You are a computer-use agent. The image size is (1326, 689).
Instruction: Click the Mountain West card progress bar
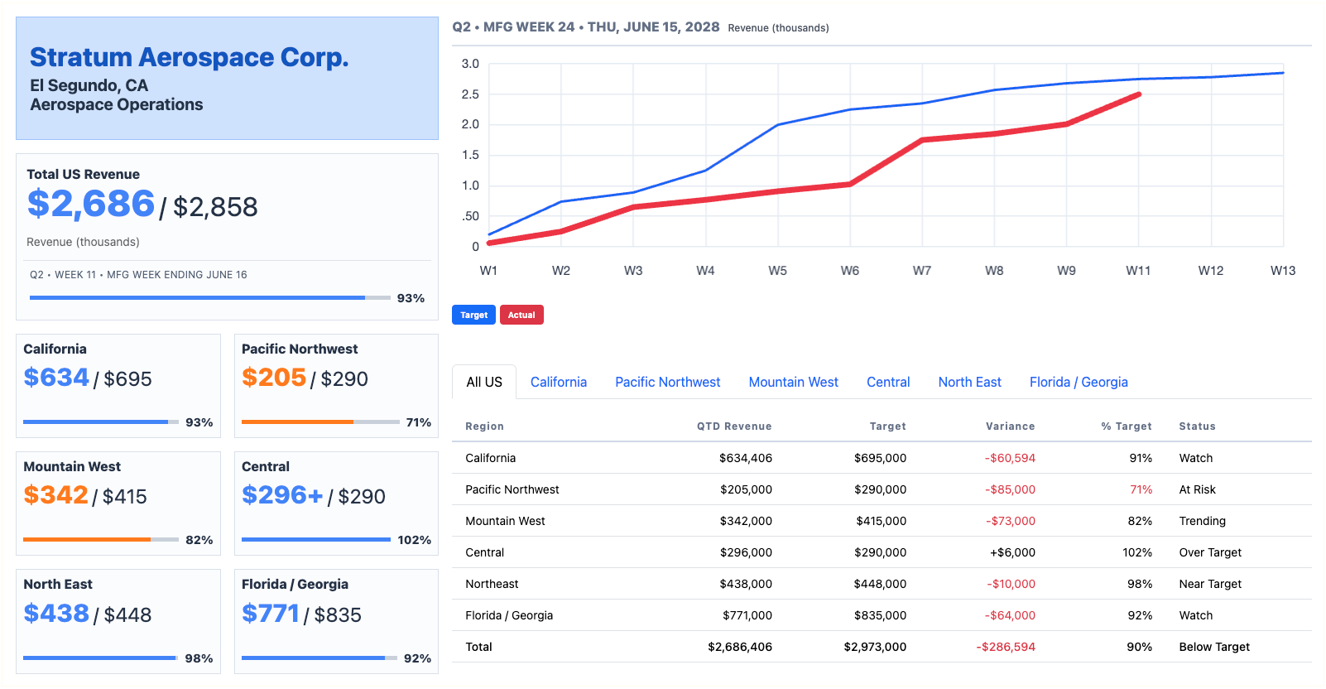click(101, 540)
